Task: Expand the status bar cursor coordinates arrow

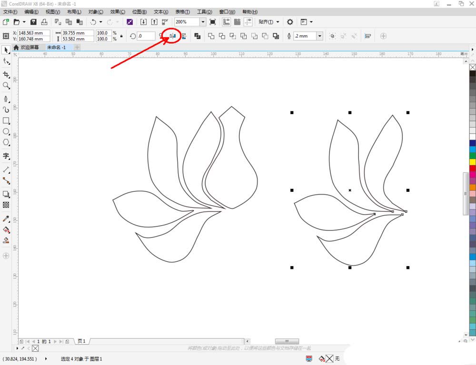Action: (46, 359)
